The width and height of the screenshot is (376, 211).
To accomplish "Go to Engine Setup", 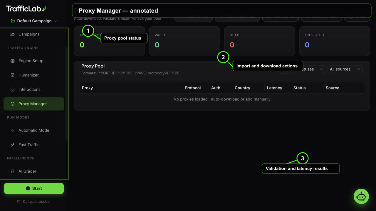I will [x=34, y=61].
